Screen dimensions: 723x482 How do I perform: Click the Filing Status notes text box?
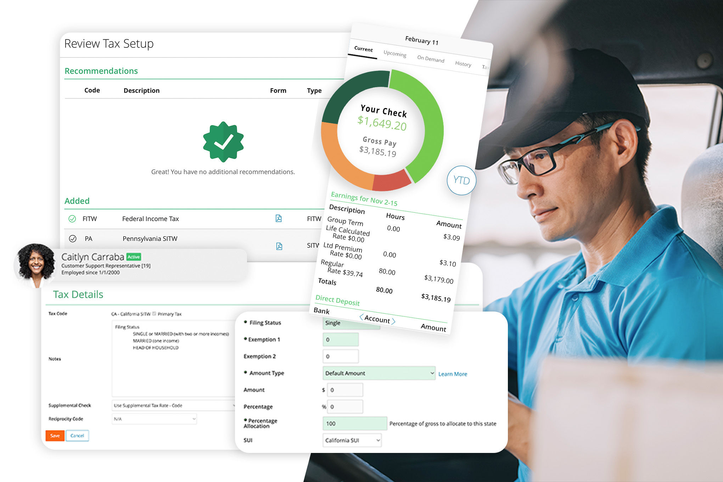pyautogui.click(x=174, y=359)
